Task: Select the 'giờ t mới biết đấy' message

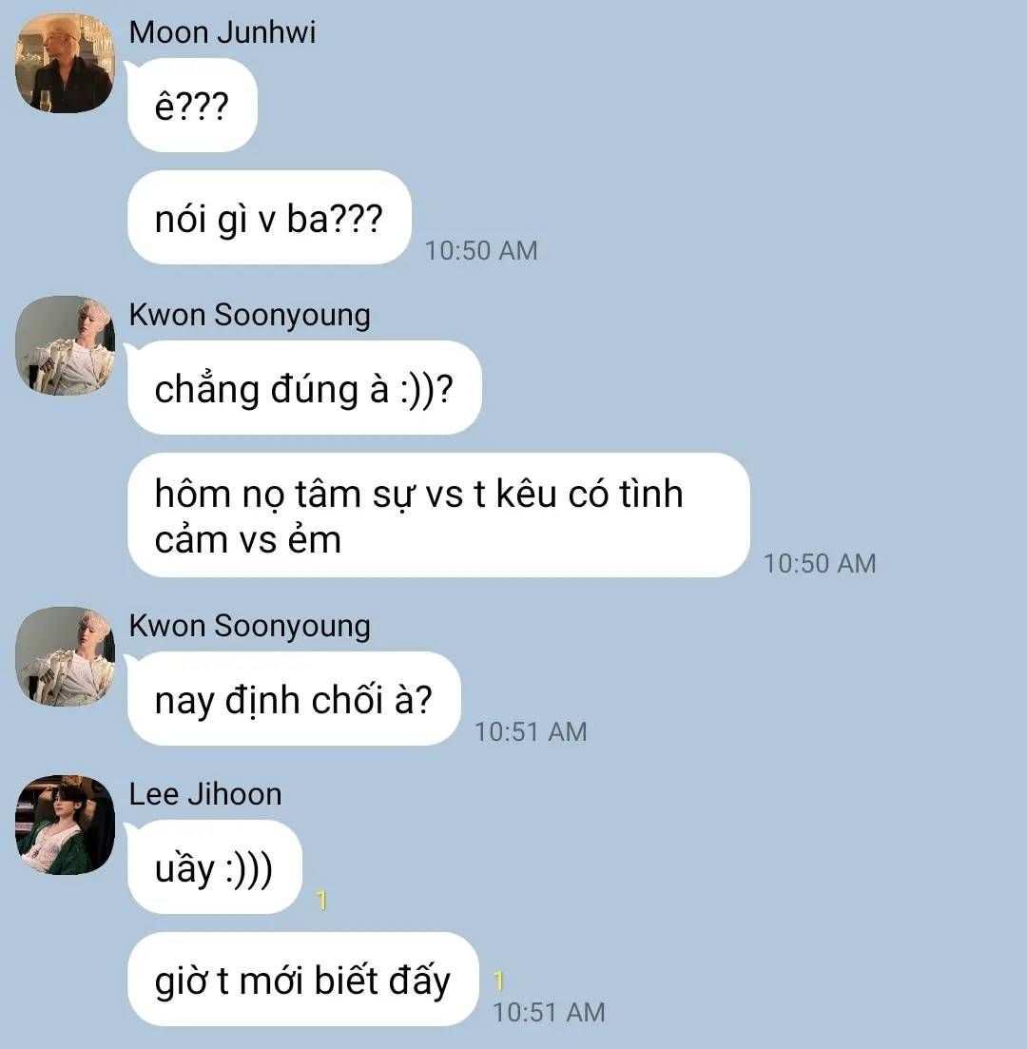Action: point(303,979)
